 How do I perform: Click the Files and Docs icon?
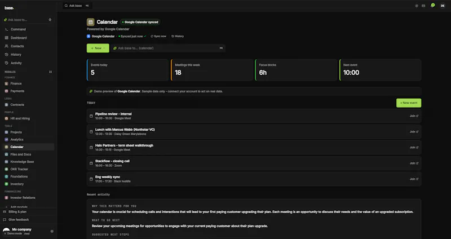(x=6, y=154)
